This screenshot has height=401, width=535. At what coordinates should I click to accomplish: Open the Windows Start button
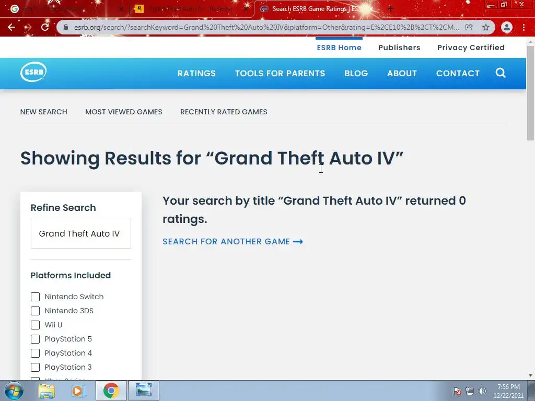tap(14, 391)
